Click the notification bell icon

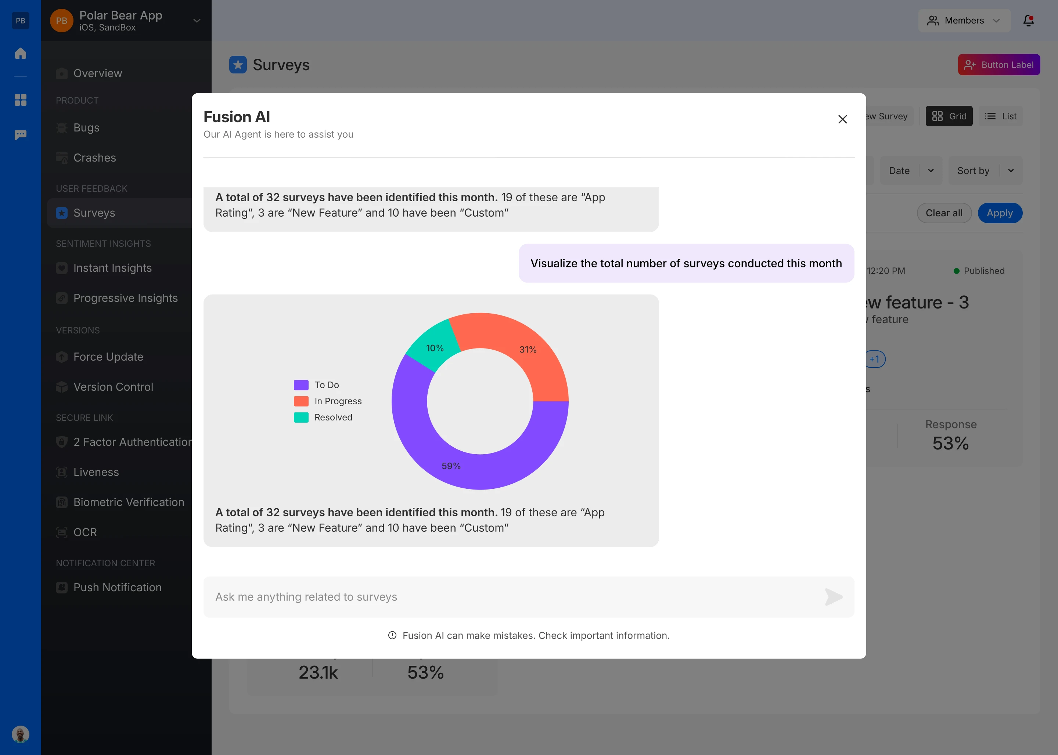point(1028,21)
